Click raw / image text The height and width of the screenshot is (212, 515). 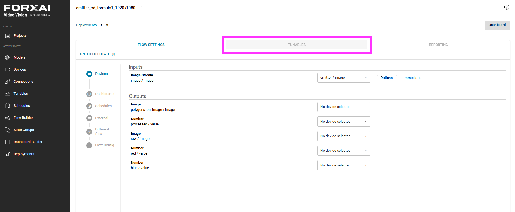(140, 139)
